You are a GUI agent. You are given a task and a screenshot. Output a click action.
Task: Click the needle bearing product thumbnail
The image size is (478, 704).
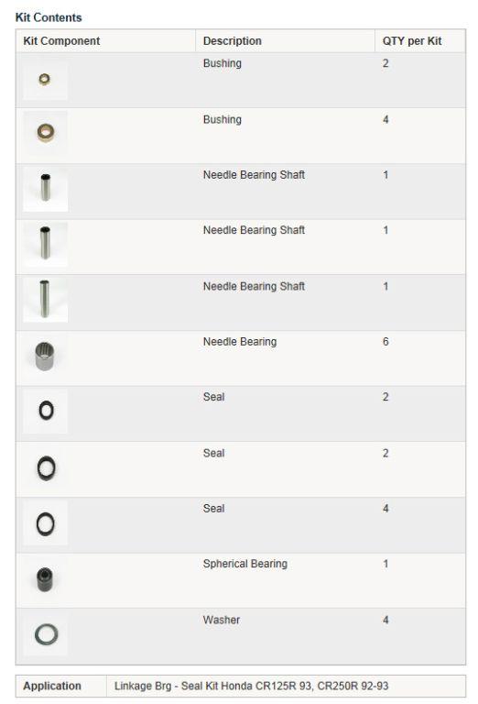click(x=45, y=356)
